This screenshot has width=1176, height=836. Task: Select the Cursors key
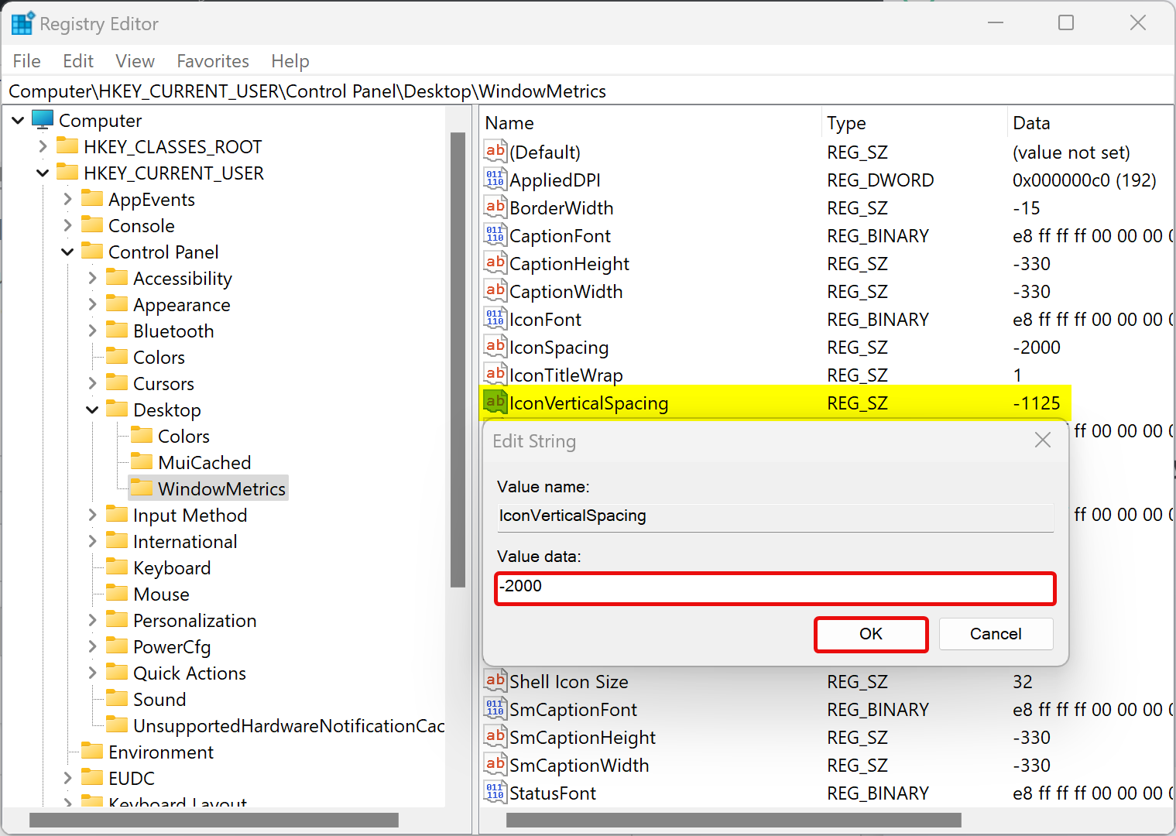click(163, 384)
